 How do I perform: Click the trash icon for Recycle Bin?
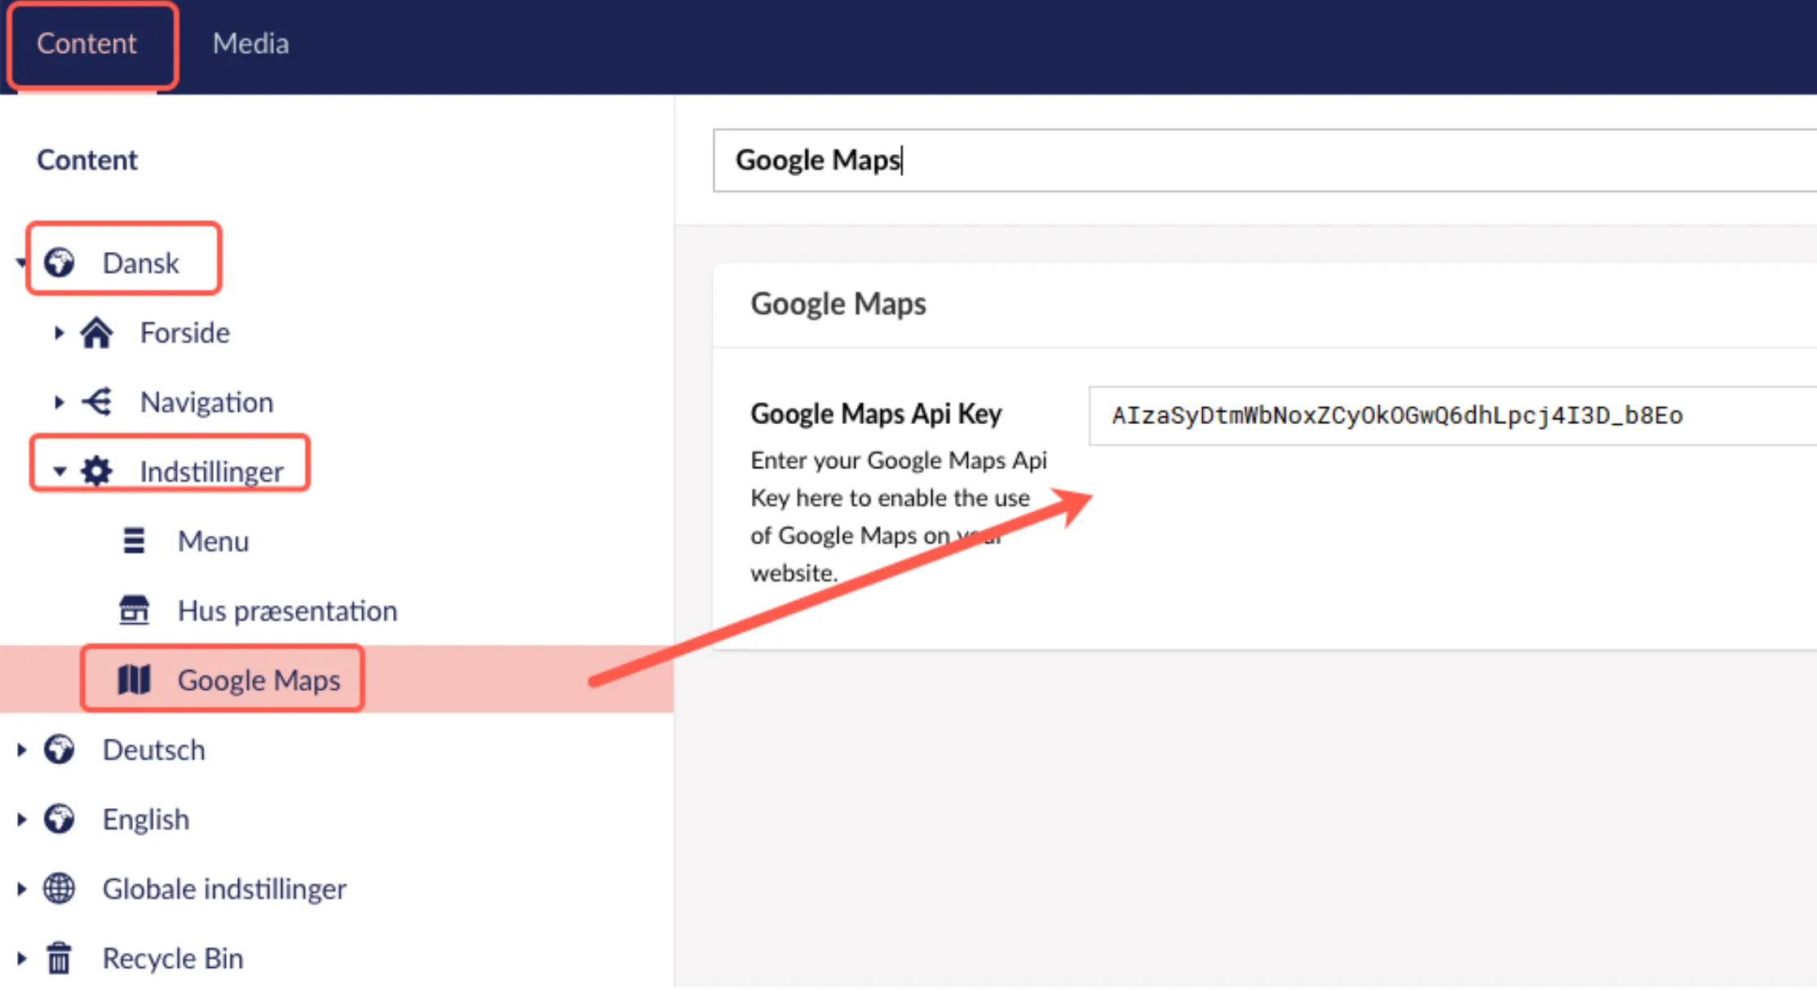click(59, 958)
